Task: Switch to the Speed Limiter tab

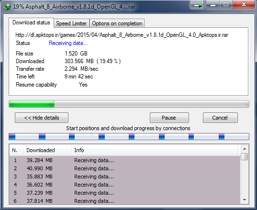Action: pos(71,23)
